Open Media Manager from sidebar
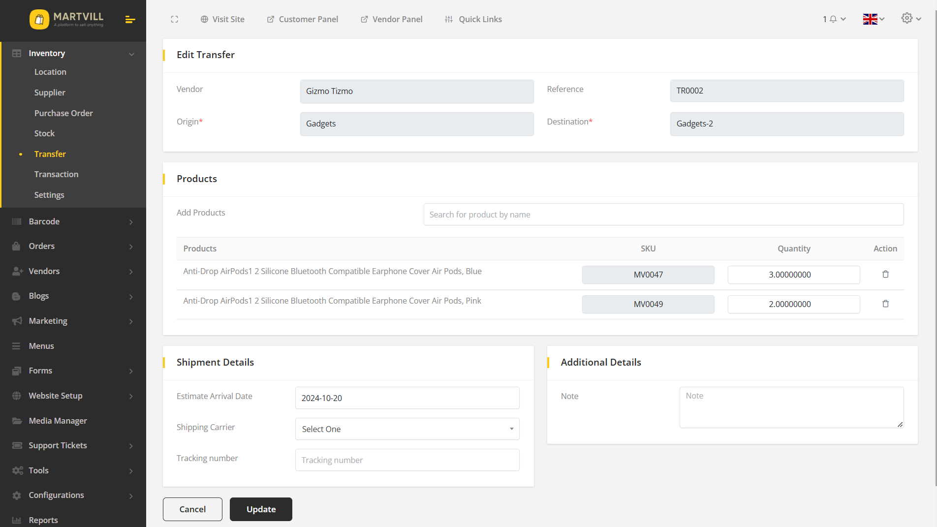 point(58,421)
